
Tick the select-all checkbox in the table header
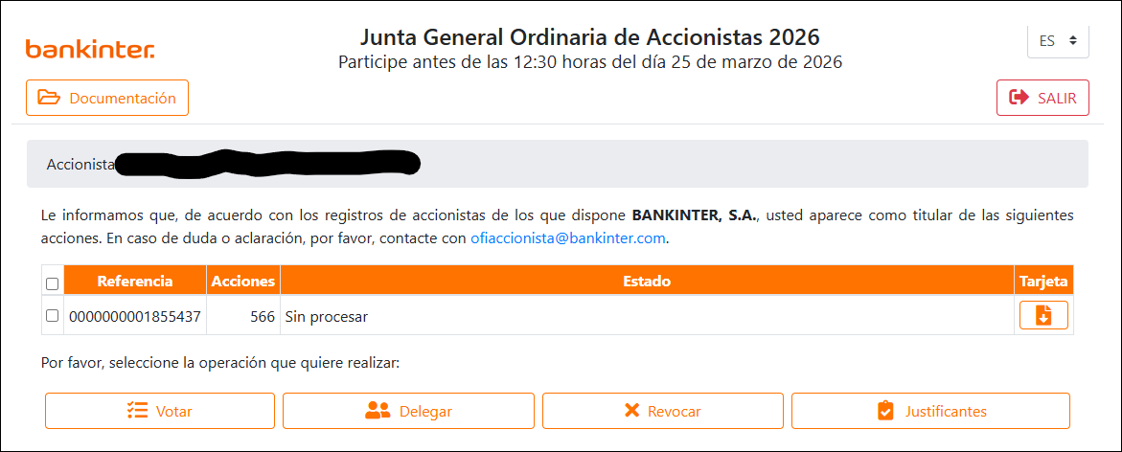click(53, 283)
